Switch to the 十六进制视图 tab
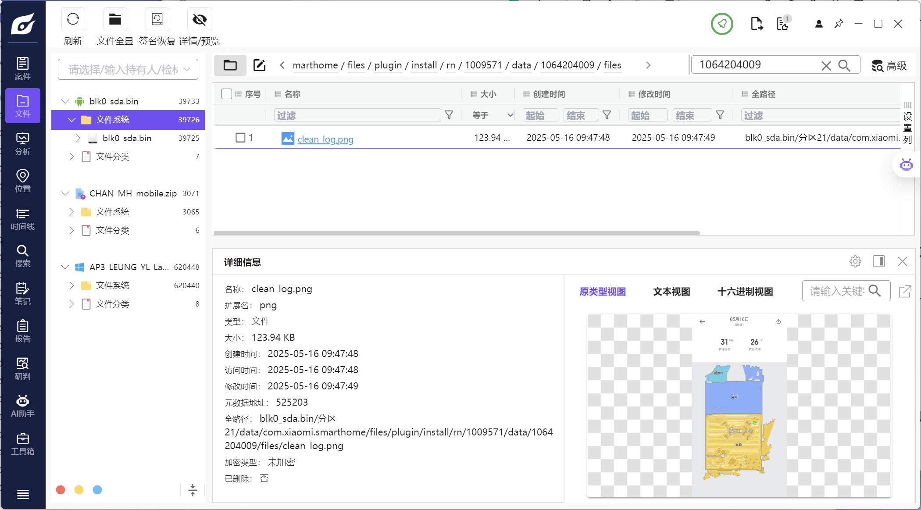Screen dimensions: 921x510 click(745, 292)
